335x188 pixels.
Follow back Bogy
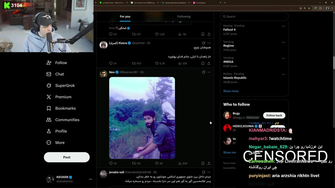(274, 115)
